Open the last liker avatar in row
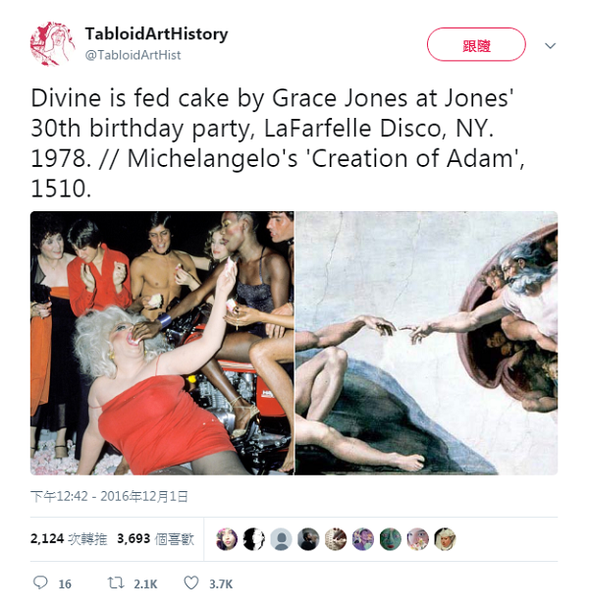This screenshot has height=609, width=589. 445,539
